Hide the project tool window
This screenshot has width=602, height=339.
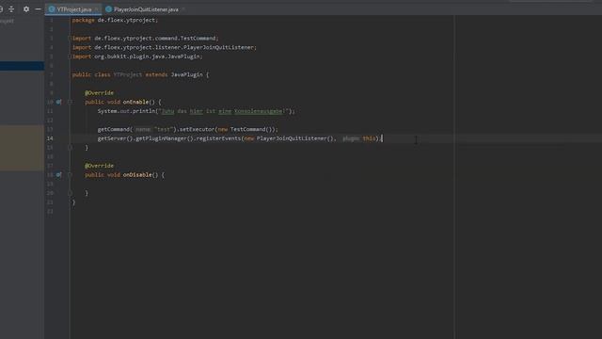click(x=38, y=8)
